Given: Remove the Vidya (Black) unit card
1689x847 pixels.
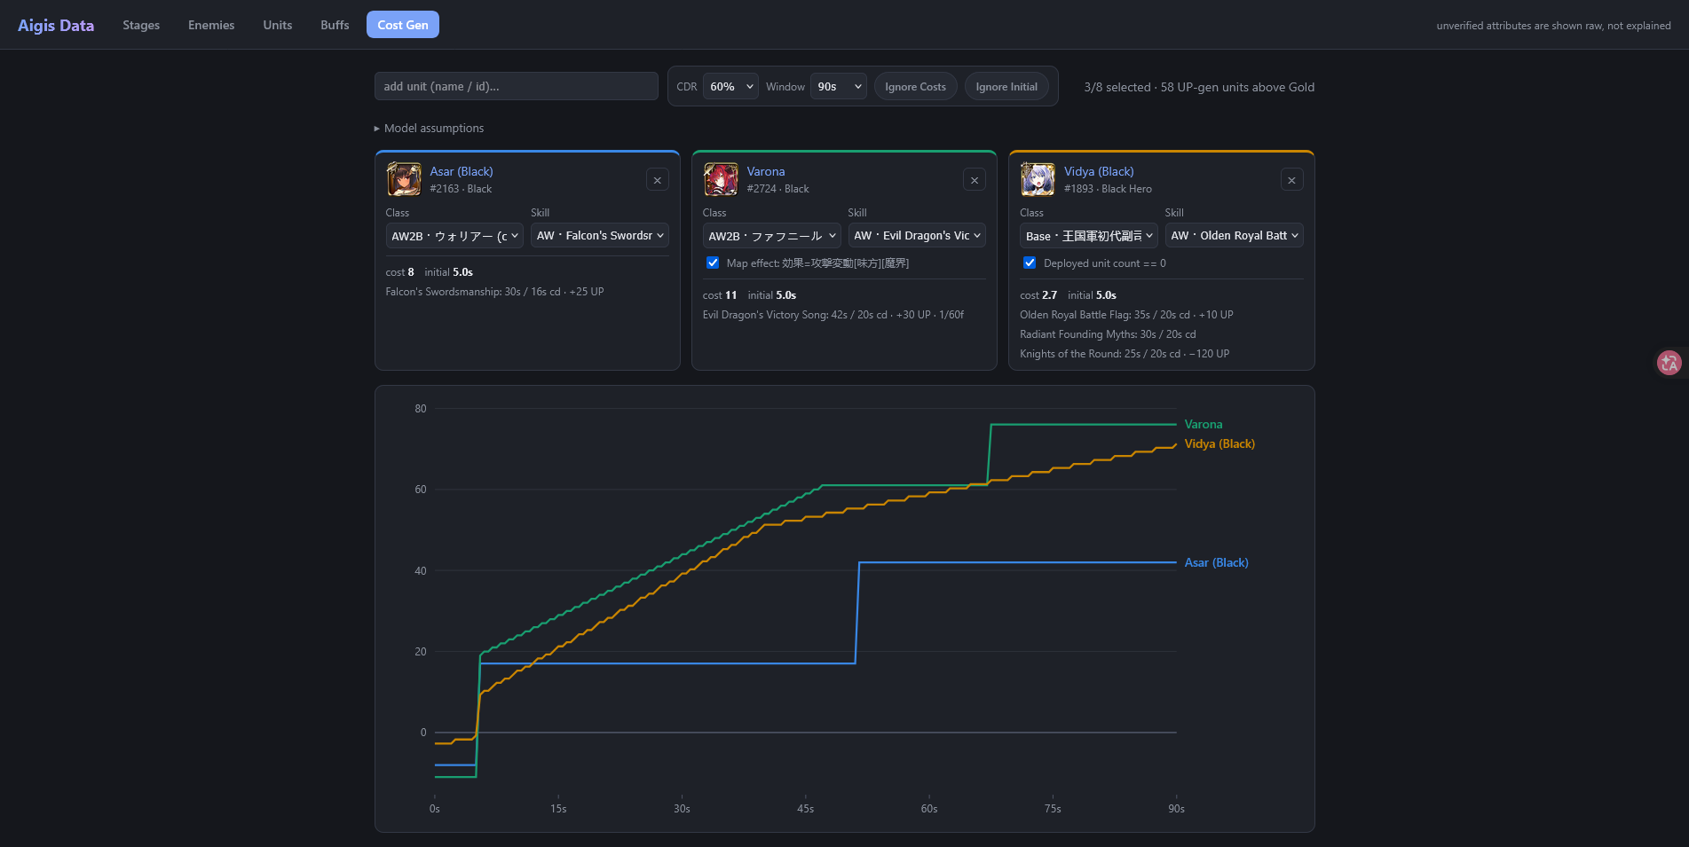Looking at the screenshot, I should tap(1291, 180).
